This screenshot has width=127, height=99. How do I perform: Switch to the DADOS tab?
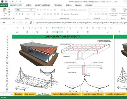[x=69, y=5]
